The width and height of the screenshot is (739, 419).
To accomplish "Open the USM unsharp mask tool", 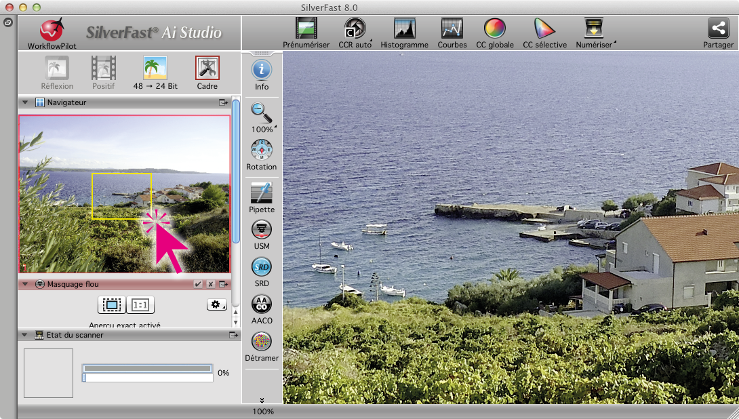I will pyautogui.click(x=262, y=230).
